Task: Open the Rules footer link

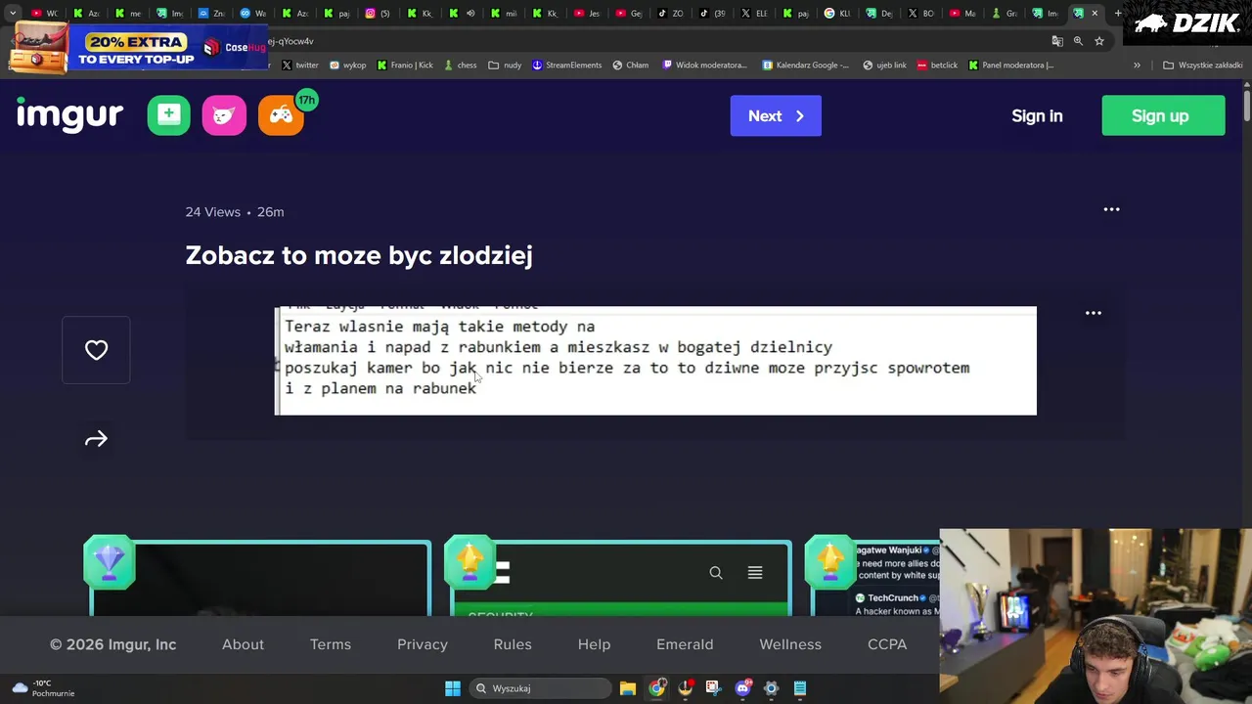Action: coord(513,644)
